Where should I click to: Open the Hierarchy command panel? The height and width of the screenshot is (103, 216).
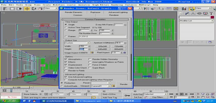[193, 13]
